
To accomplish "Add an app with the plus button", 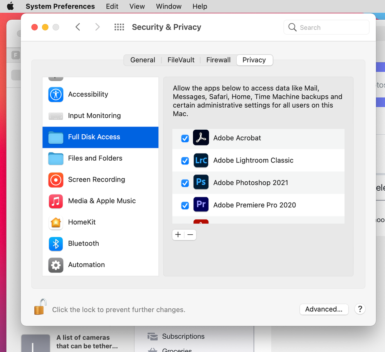I will [178, 235].
